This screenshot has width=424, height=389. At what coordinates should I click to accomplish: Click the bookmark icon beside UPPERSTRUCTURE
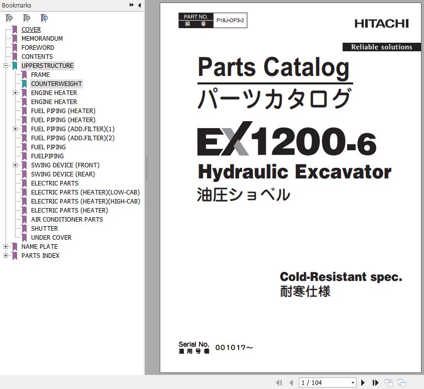click(x=15, y=66)
